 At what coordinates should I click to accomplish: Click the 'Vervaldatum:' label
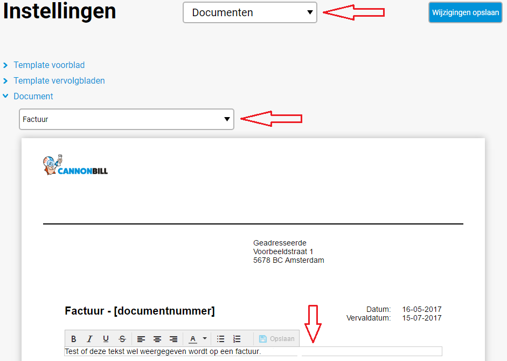tap(369, 318)
